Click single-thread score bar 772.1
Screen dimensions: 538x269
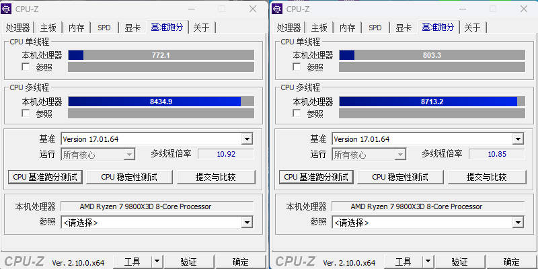pyautogui.click(x=161, y=55)
